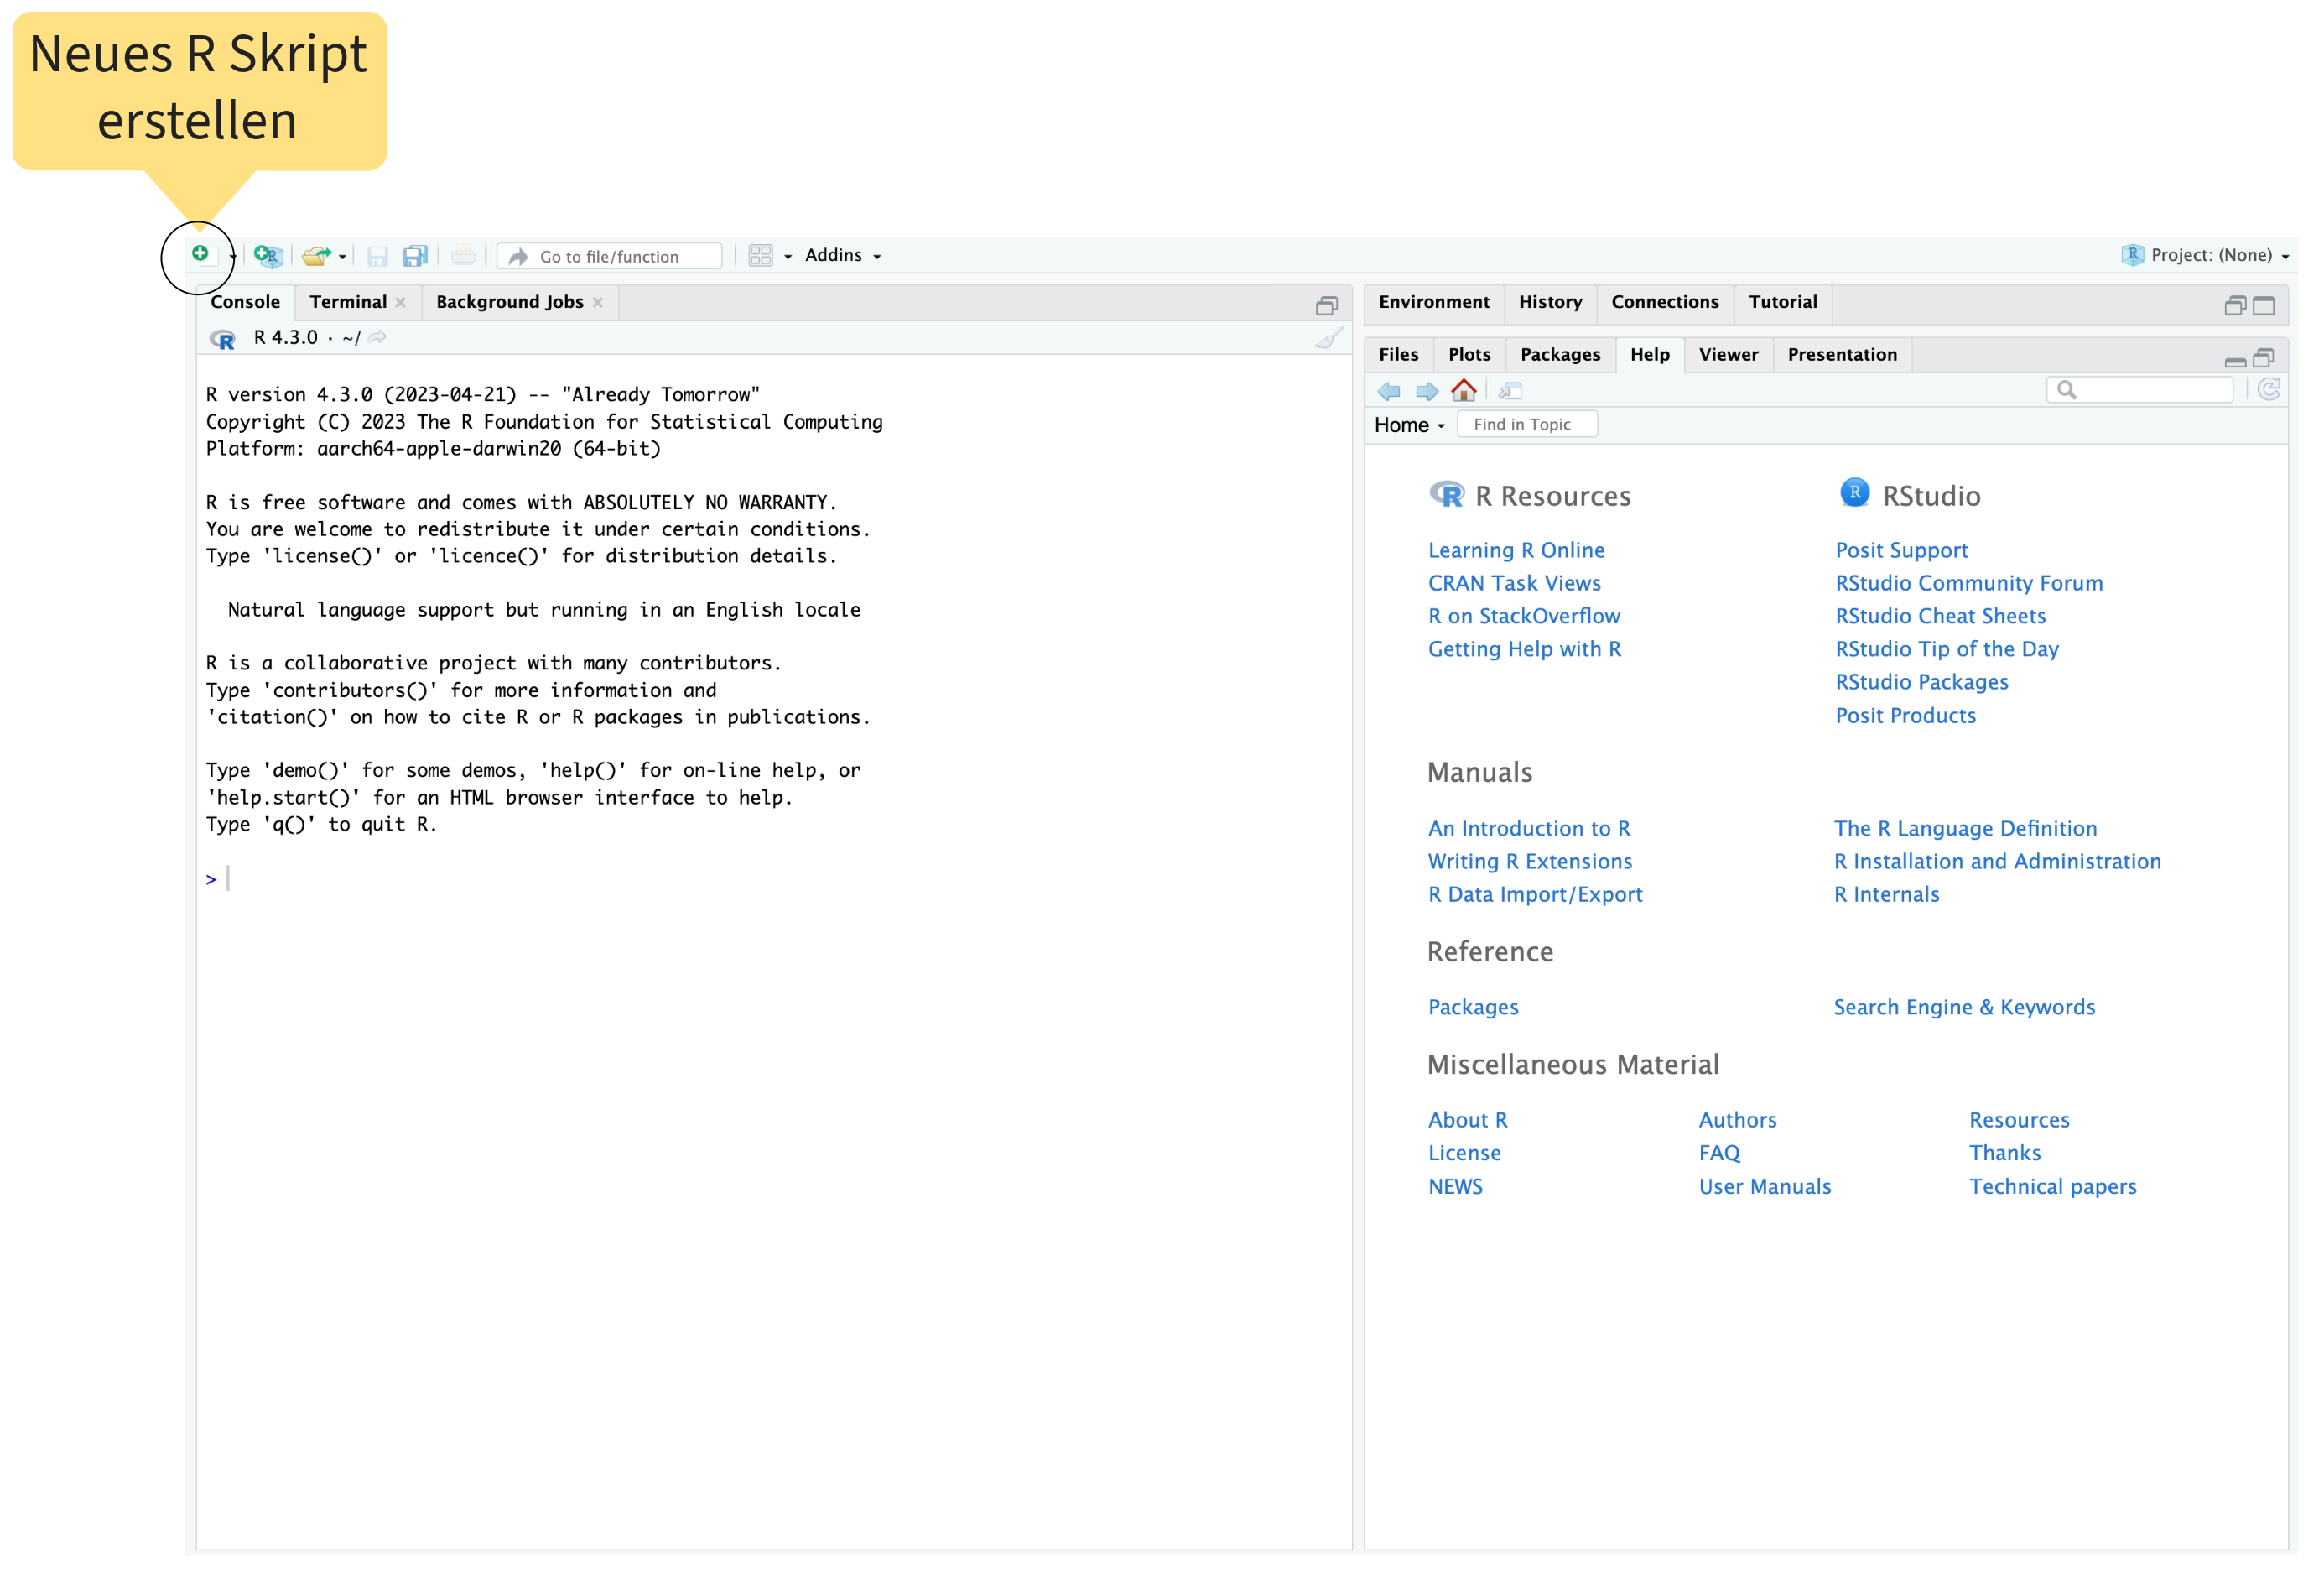This screenshot has height=1573, width=2324.
Task: Open the RStudio Cheat Sheets link
Action: coord(1940,616)
